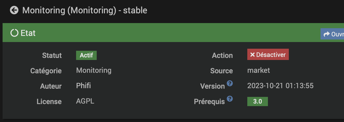344x122 pixels.
Task: Click the AGPL license value
Action: tap(85, 101)
